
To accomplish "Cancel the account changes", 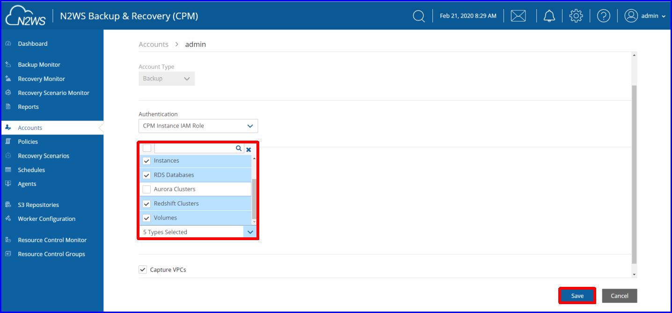I will [620, 296].
